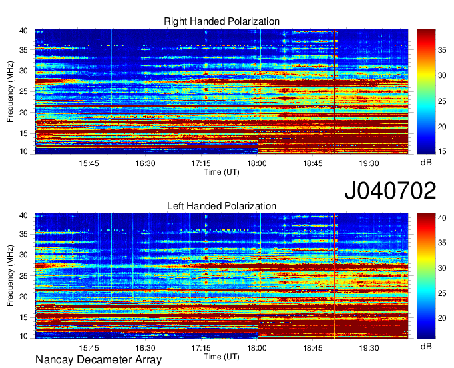Click the 40 frequency tick on top plot
The height and width of the screenshot is (368, 454).
pos(23,31)
